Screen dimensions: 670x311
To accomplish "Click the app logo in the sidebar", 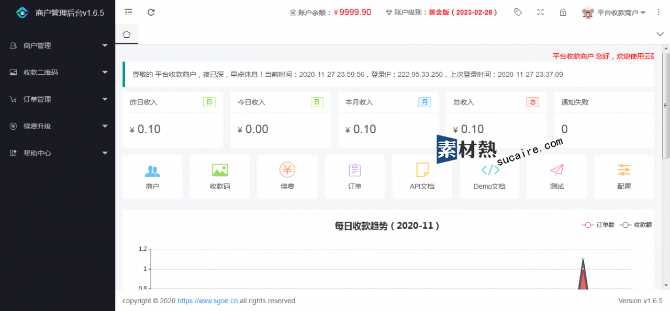I will tap(22, 13).
